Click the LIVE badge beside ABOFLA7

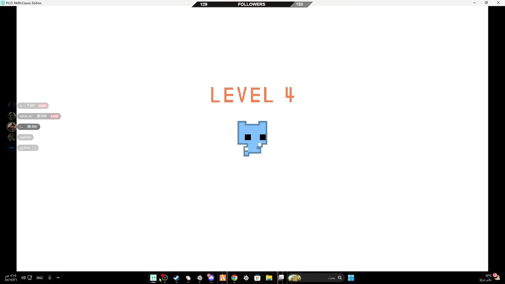(x=54, y=116)
